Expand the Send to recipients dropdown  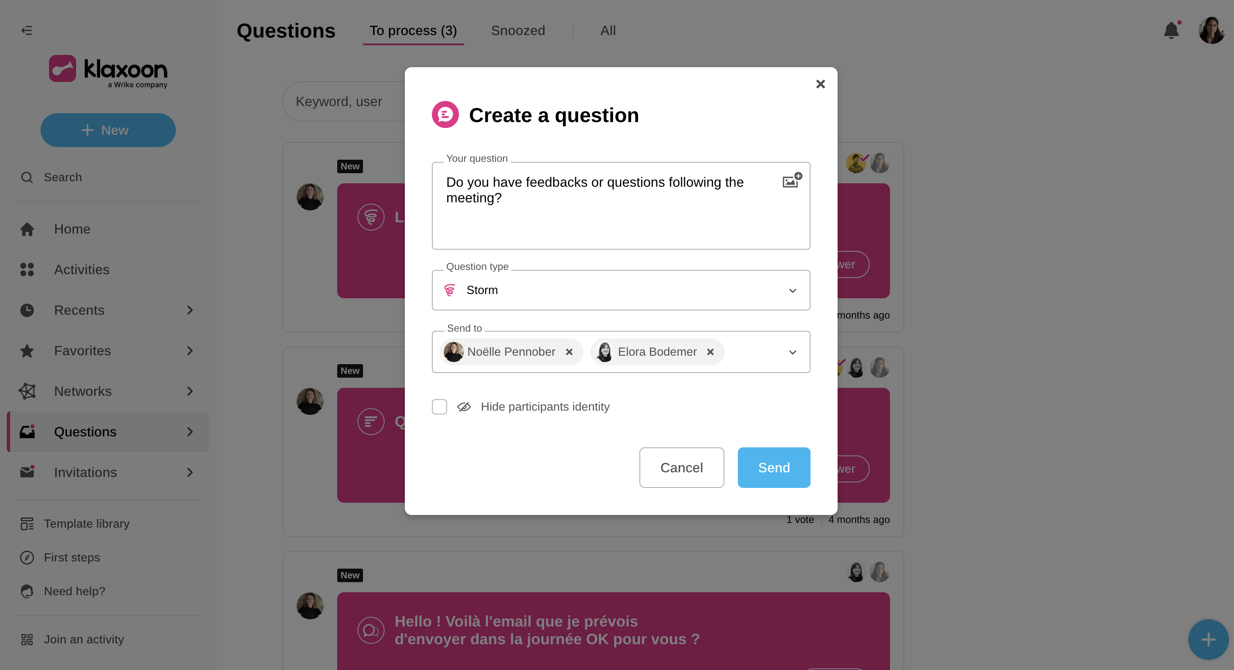[793, 352]
